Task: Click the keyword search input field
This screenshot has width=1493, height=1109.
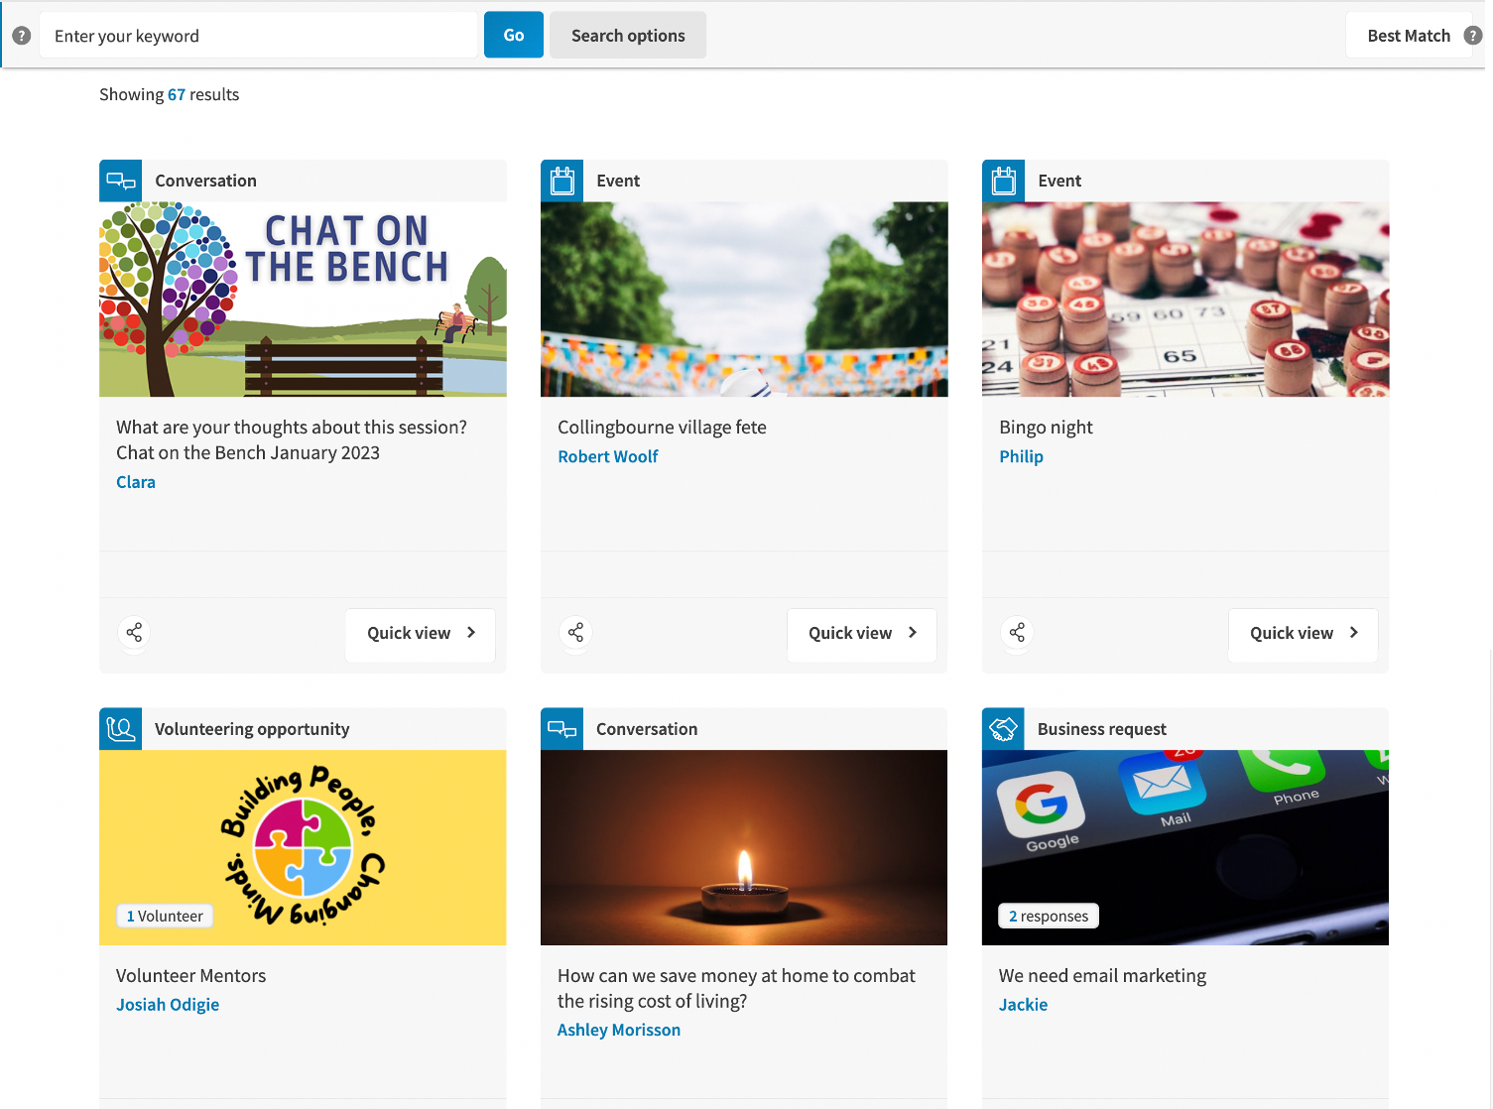Action: (x=261, y=35)
